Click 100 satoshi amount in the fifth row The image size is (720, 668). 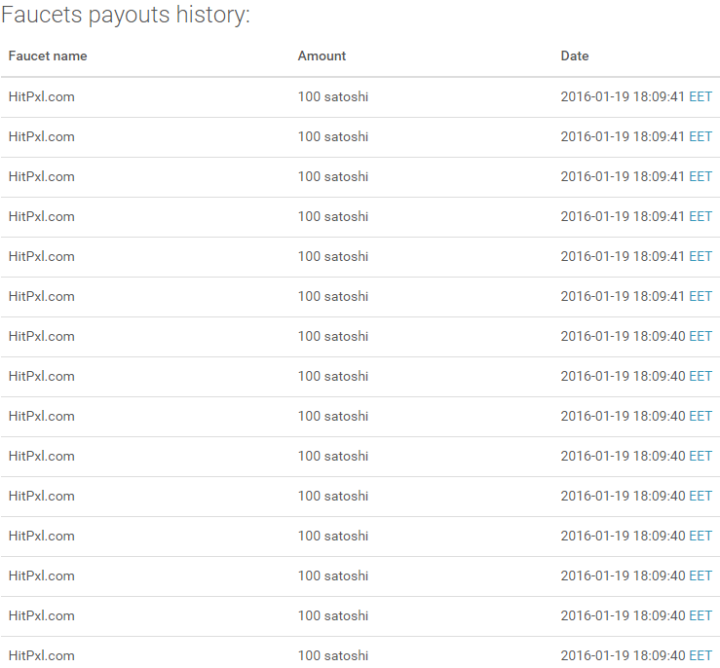[x=333, y=256]
